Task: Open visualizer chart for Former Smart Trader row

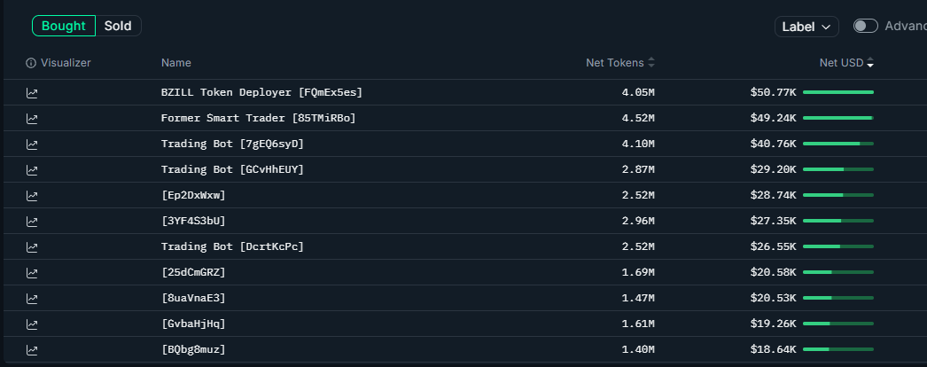Action: click(32, 119)
